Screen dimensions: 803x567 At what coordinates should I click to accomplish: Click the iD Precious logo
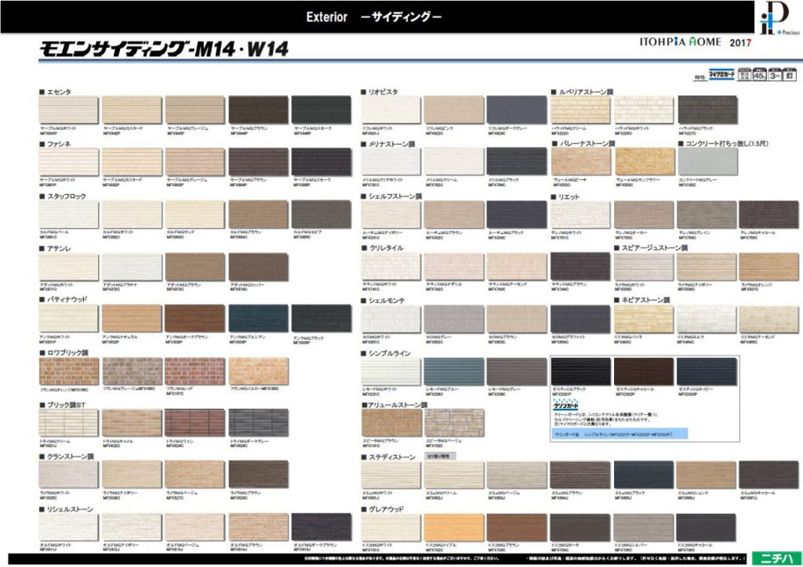click(x=779, y=18)
